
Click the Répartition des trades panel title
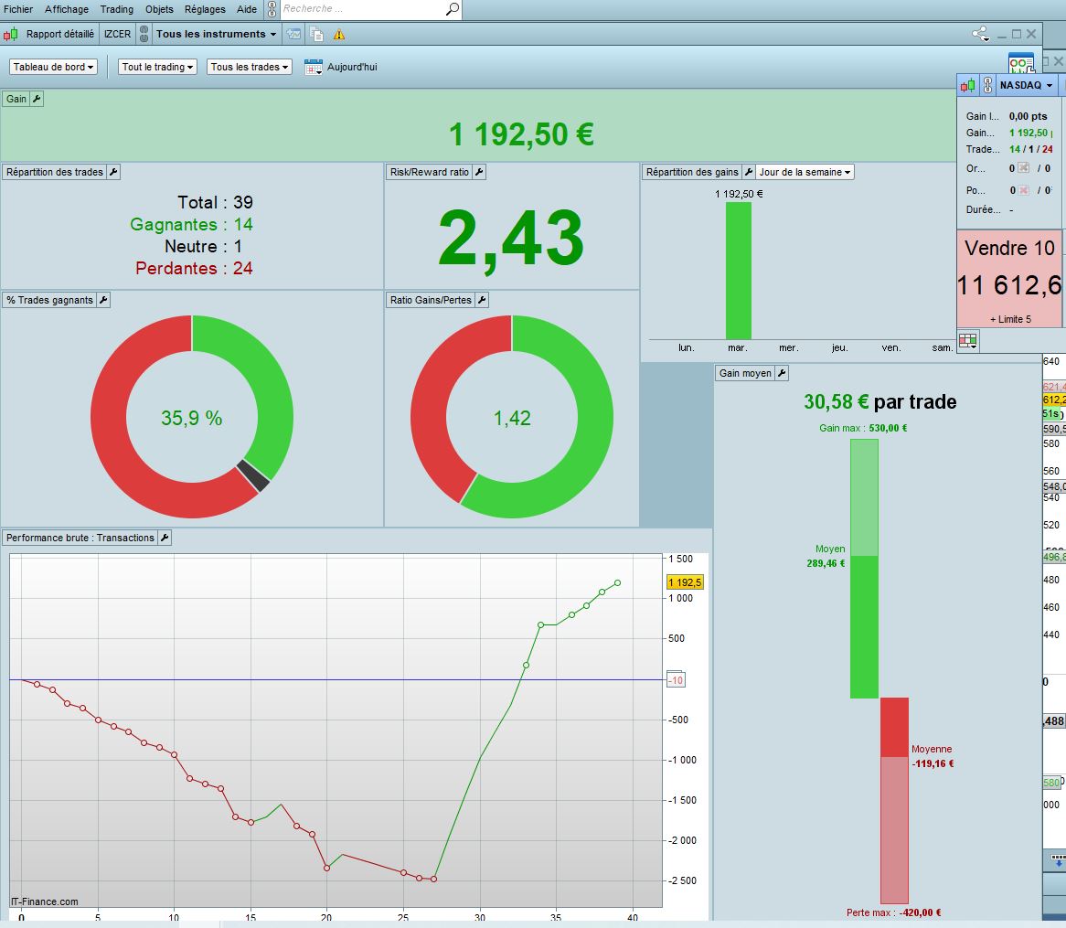tap(54, 172)
